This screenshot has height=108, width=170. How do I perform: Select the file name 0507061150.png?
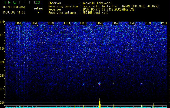click(14, 7)
